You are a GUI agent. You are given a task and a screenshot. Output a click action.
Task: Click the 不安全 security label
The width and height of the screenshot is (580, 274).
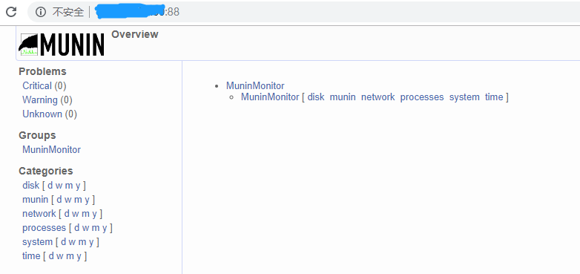68,12
